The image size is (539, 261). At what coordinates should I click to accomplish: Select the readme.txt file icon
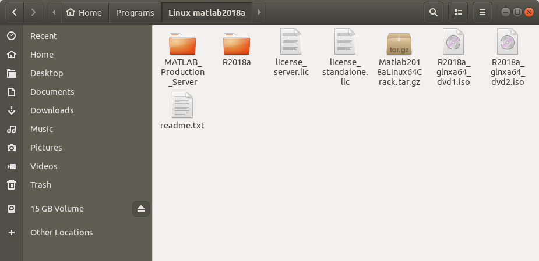coord(182,105)
